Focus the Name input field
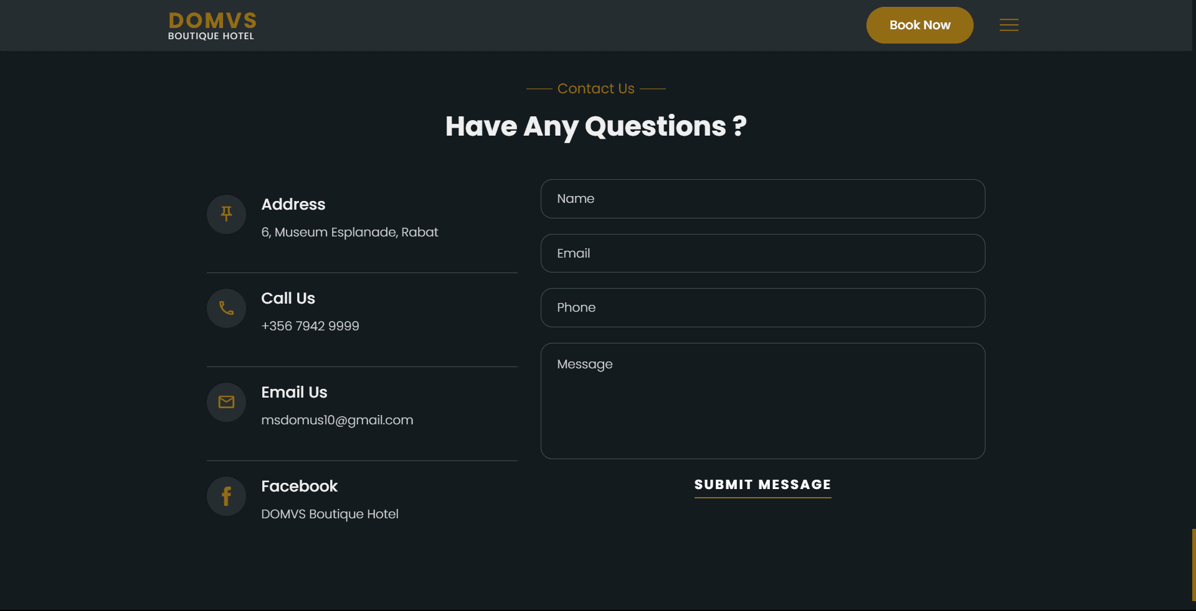Image resolution: width=1196 pixels, height=611 pixels. pyautogui.click(x=762, y=198)
